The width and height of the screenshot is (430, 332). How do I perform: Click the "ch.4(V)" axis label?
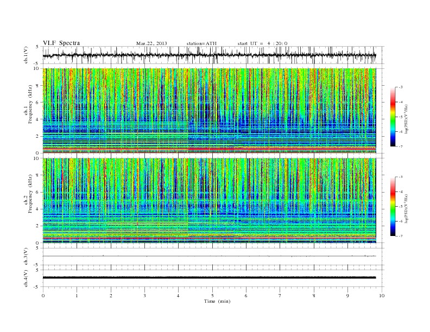tap(26, 278)
